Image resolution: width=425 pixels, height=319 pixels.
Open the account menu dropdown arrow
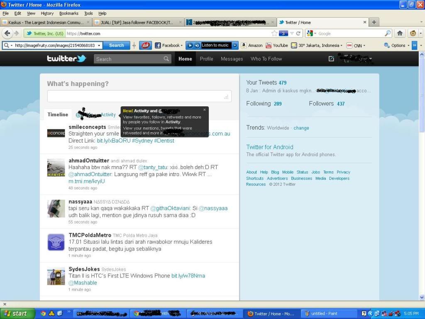pyautogui.click(x=371, y=59)
